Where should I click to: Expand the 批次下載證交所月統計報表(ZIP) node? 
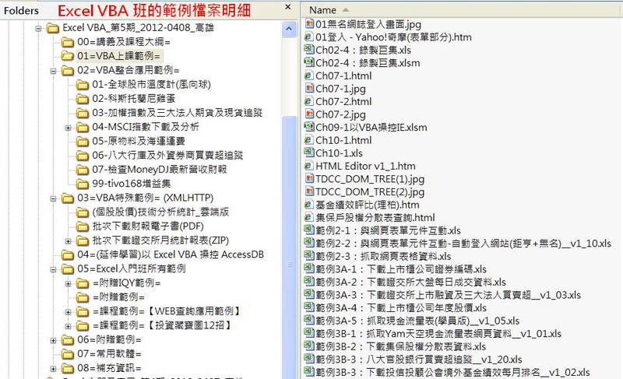coord(68,241)
